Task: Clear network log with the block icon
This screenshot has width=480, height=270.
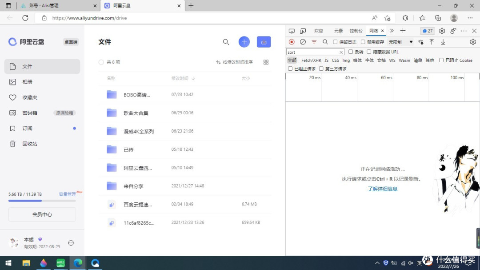Action: [x=303, y=41]
